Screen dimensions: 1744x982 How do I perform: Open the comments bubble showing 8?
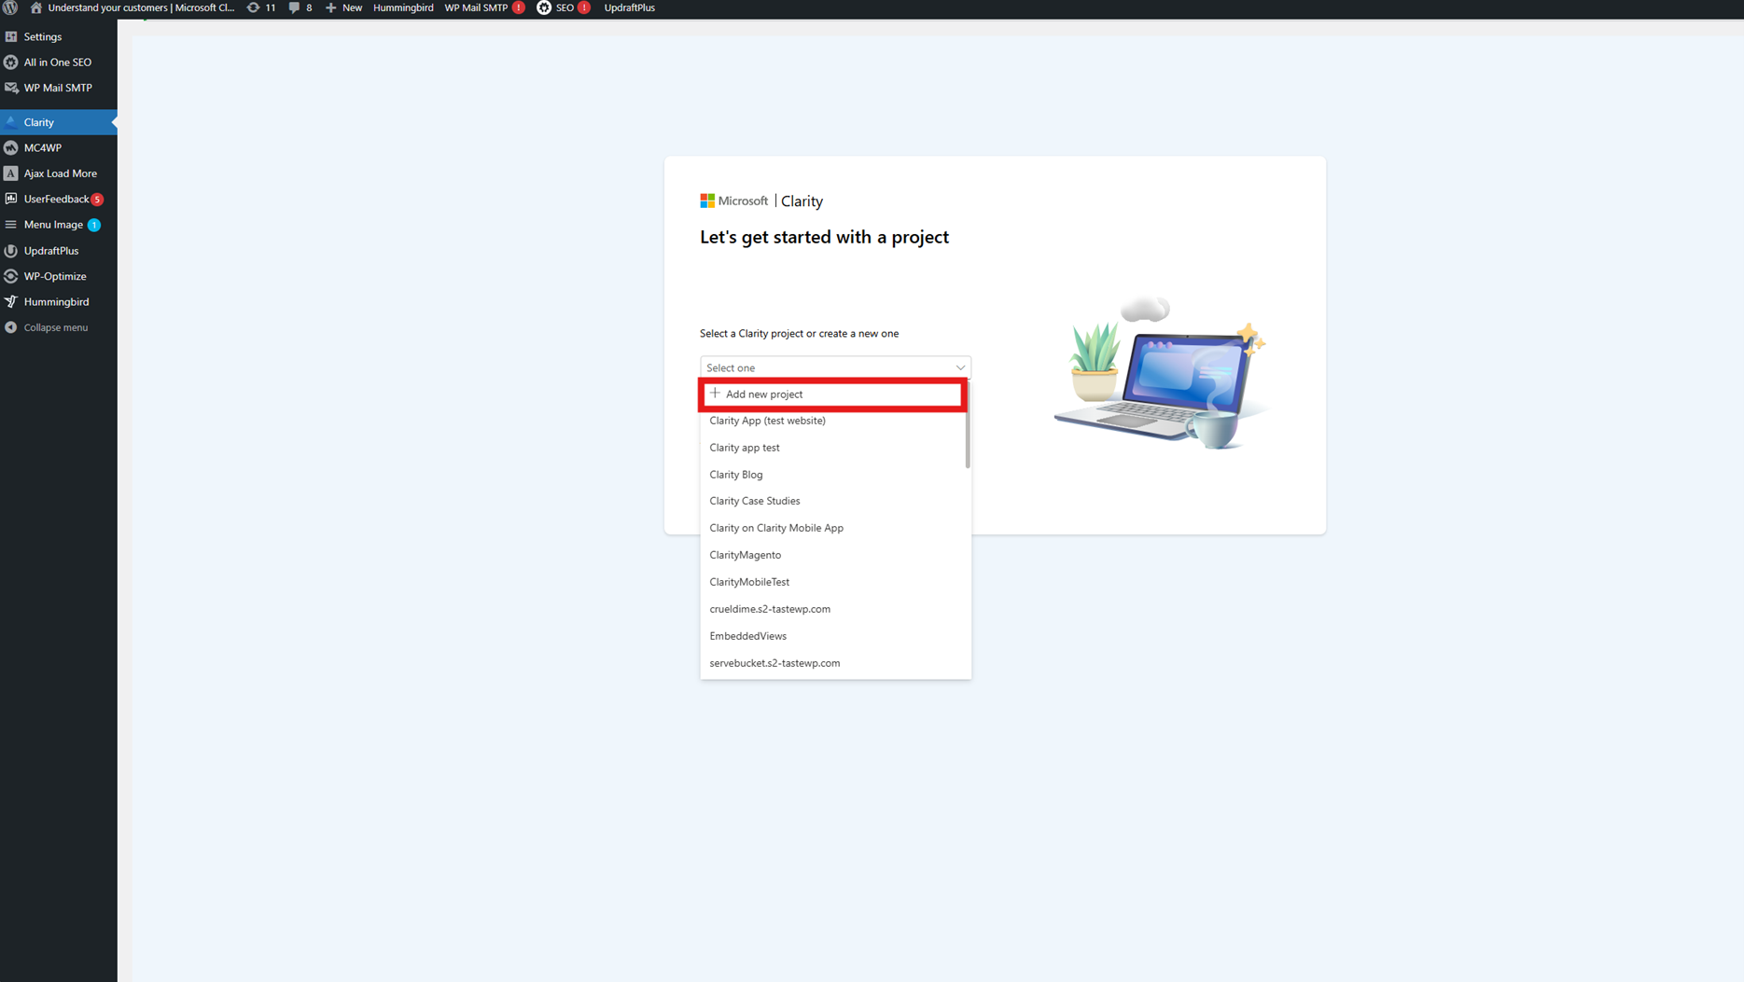pyautogui.click(x=300, y=7)
